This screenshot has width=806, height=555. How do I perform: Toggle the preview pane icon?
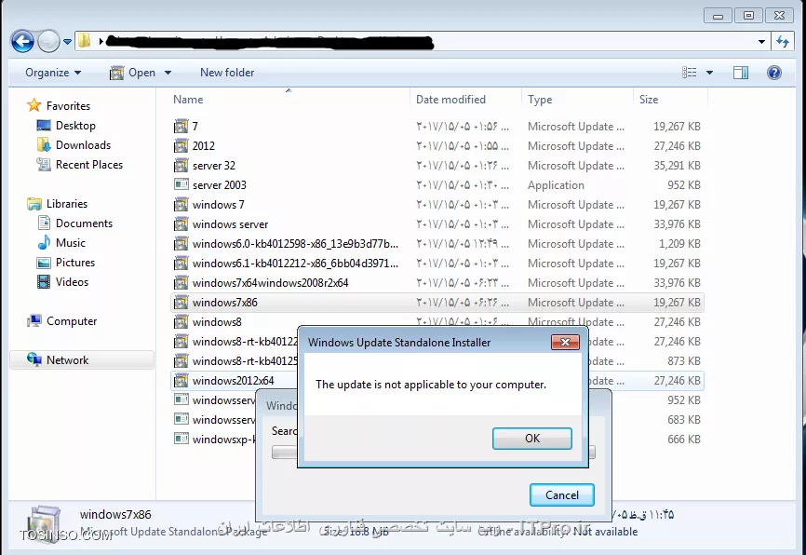741,73
